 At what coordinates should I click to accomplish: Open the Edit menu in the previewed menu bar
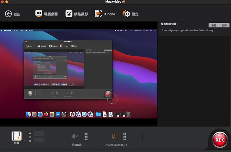17,30
